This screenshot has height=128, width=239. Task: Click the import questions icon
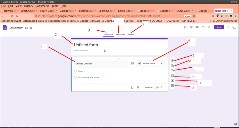coord(172,65)
